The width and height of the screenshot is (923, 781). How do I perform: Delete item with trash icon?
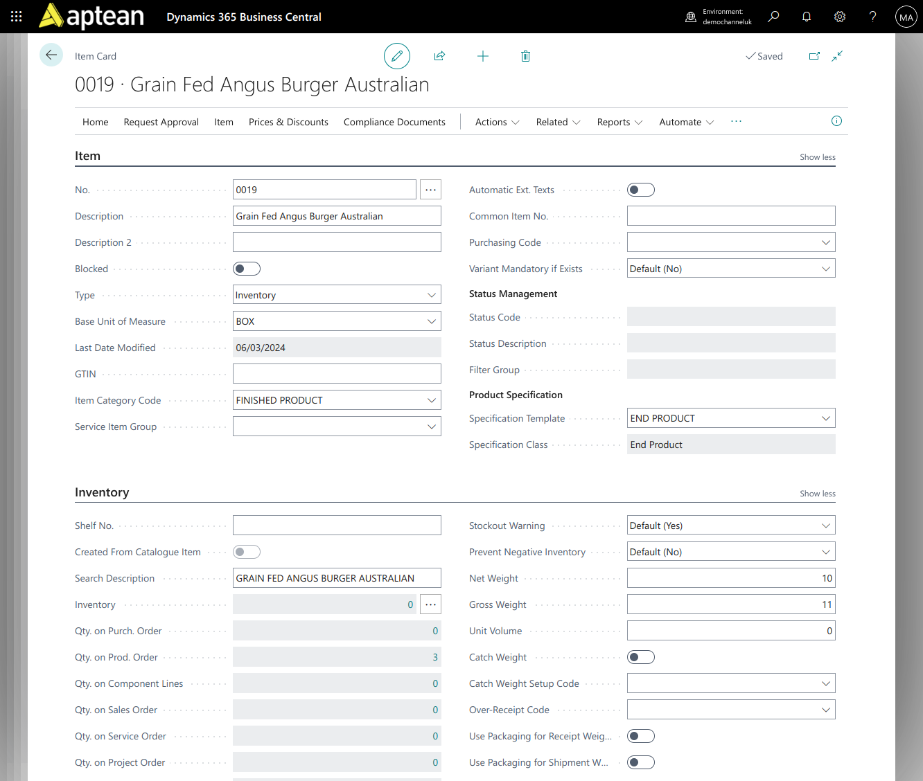[x=525, y=56]
